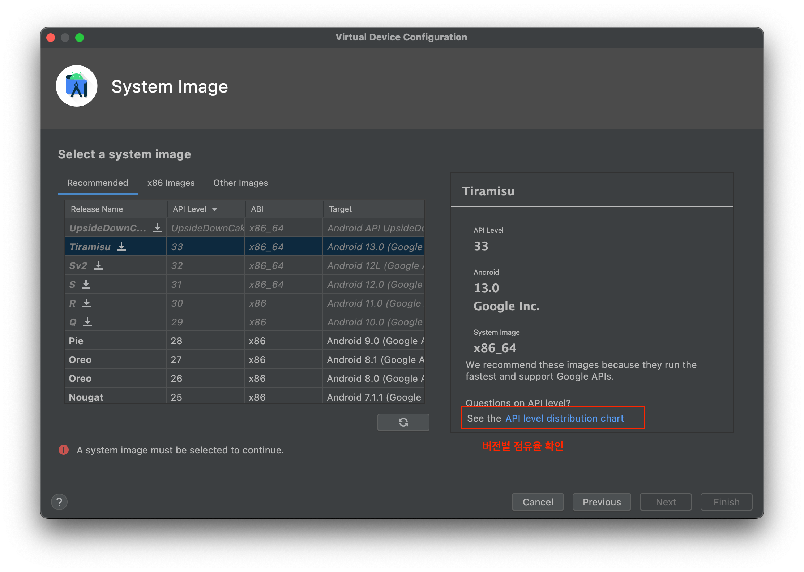This screenshot has width=804, height=572.
Task: Download the UpsideDownCake system image
Action: click(158, 228)
